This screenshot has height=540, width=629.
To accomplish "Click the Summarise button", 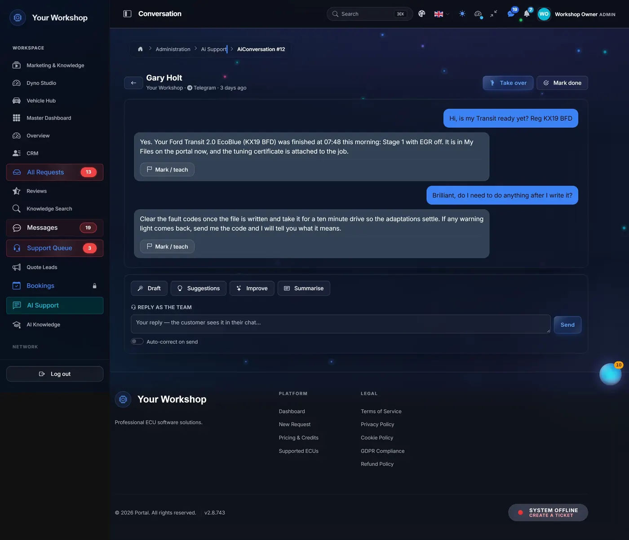I will point(304,288).
